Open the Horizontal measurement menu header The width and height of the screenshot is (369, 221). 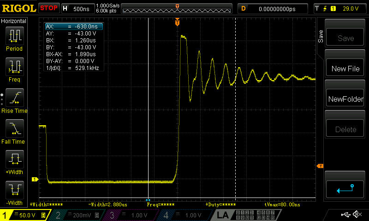[14, 21]
